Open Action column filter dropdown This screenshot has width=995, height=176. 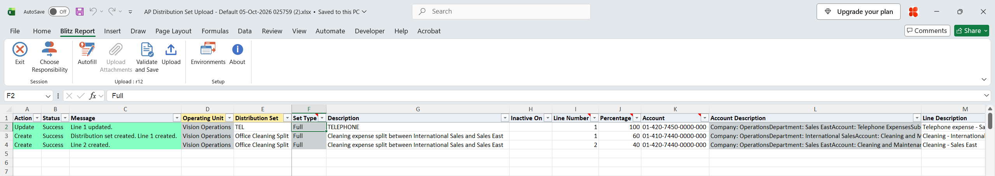[x=37, y=118]
